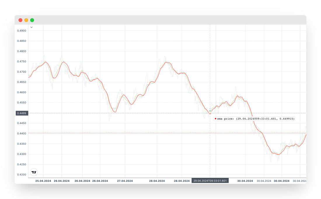Maximize the window with the green button

32,20
